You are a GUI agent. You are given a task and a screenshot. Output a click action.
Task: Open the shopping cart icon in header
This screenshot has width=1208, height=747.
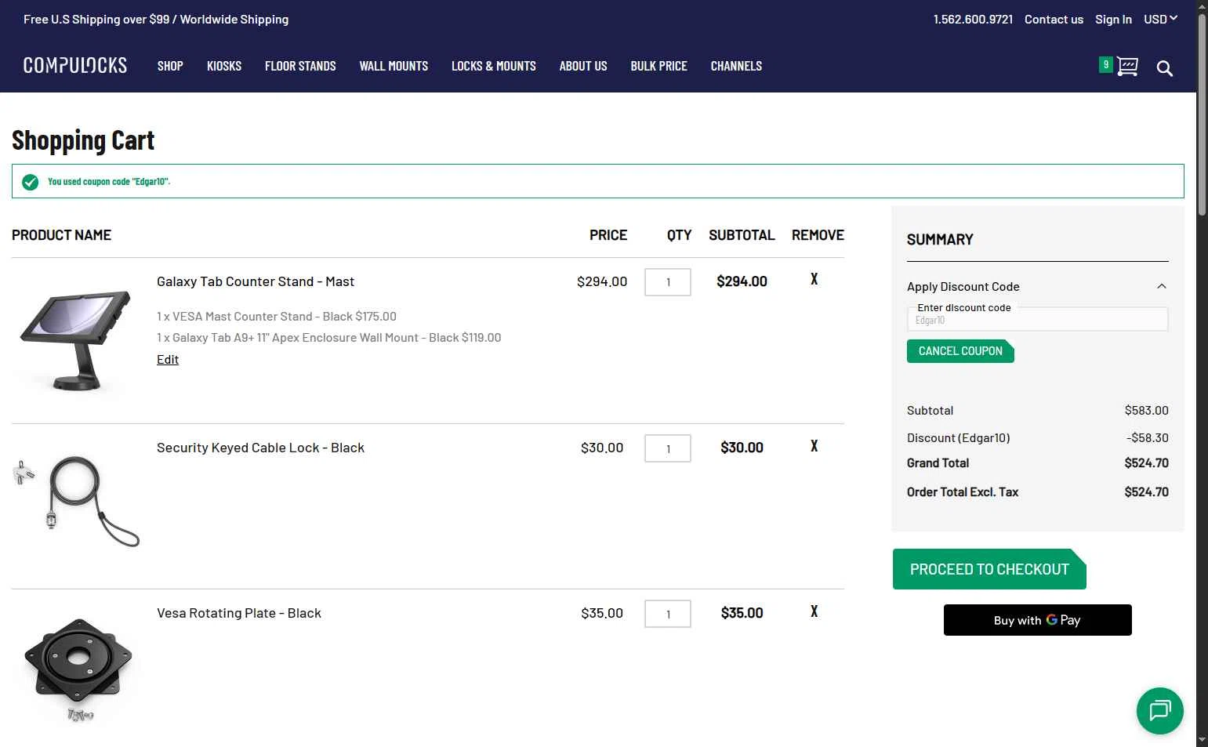point(1127,67)
